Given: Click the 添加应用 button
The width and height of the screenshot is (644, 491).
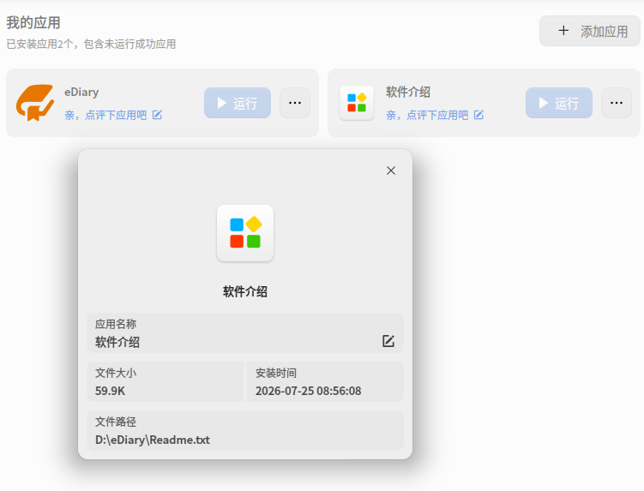Looking at the screenshot, I should point(589,31).
